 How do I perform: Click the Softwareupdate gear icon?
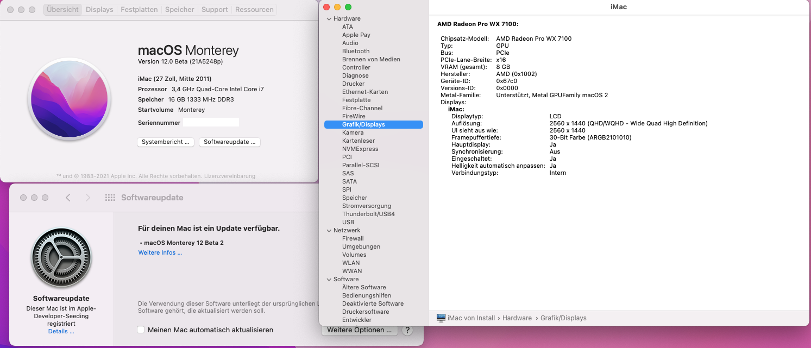pyautogui.click(x=61, y=257)
